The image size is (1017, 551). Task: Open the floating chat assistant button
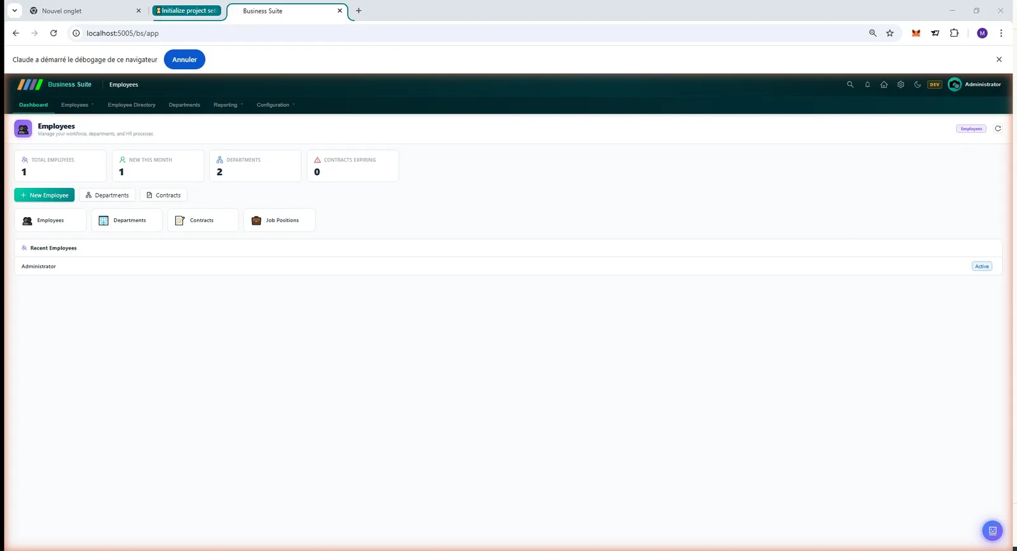point(992,531)
